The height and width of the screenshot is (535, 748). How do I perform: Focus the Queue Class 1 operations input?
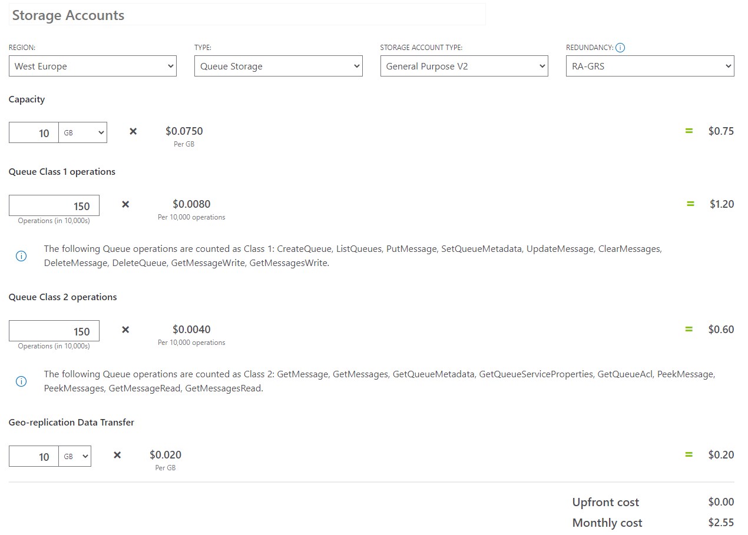(54, 206)
